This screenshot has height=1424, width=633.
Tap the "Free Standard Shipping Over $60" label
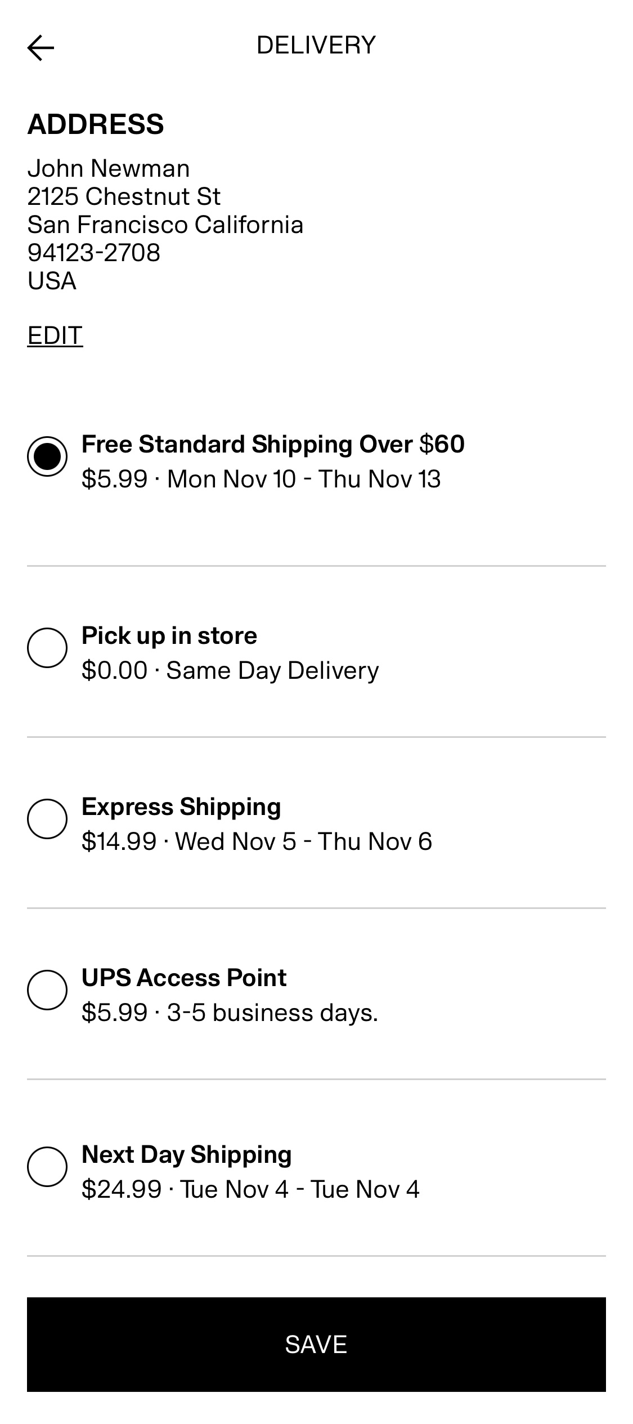273,444
